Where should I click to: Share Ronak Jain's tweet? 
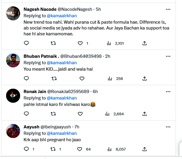click(x=144, y=114)
